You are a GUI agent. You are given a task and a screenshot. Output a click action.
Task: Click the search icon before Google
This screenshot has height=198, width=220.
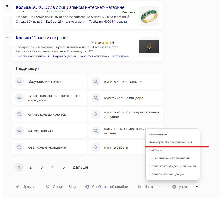coord(48,187)
